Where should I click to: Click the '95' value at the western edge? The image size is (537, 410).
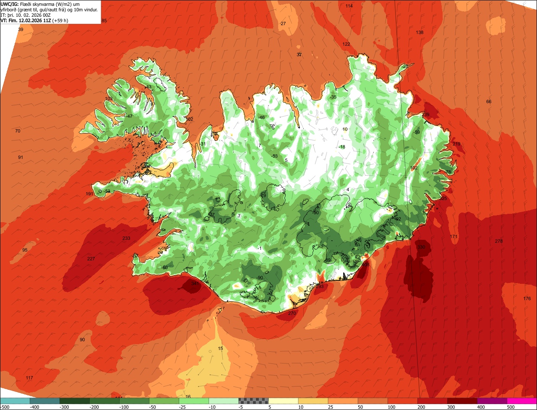[x=25, y=250]
